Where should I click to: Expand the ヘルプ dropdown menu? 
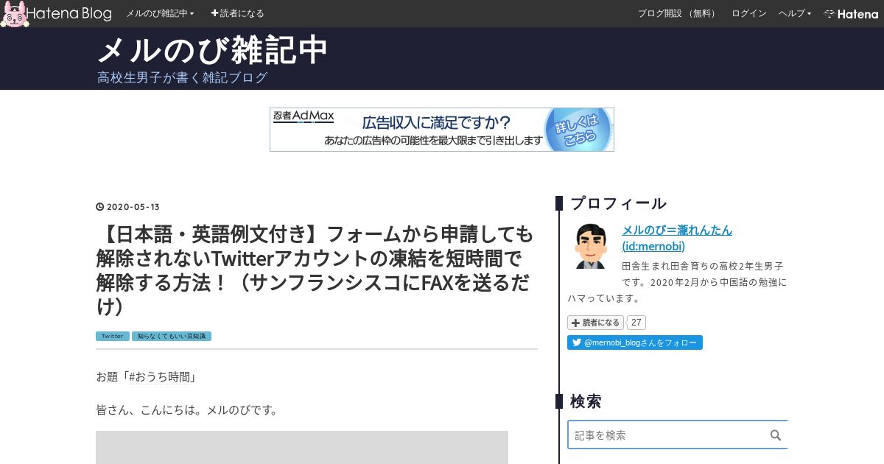click(x=795, y=13)
